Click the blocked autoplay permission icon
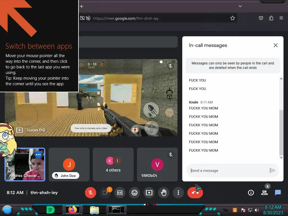The image size is (288, 216). [x=88, y=18]
